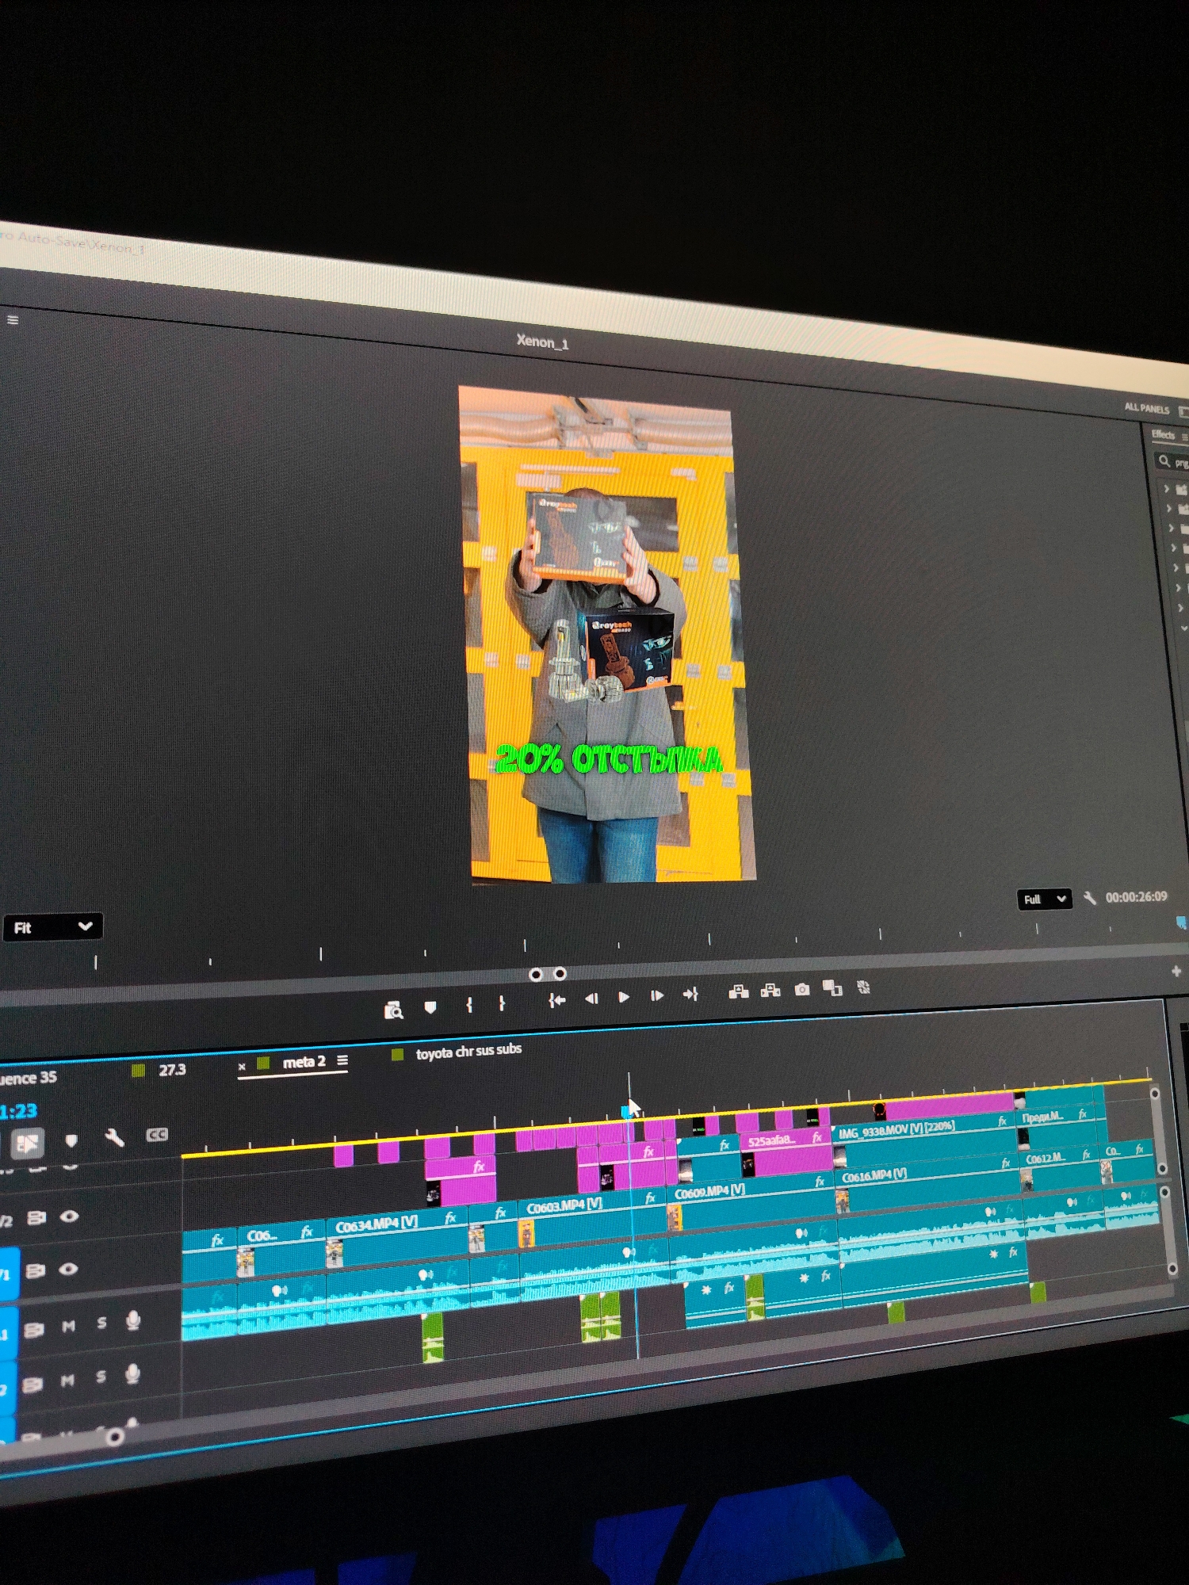Select the C0609.MP4 video clip

[x=752, y=1199]
